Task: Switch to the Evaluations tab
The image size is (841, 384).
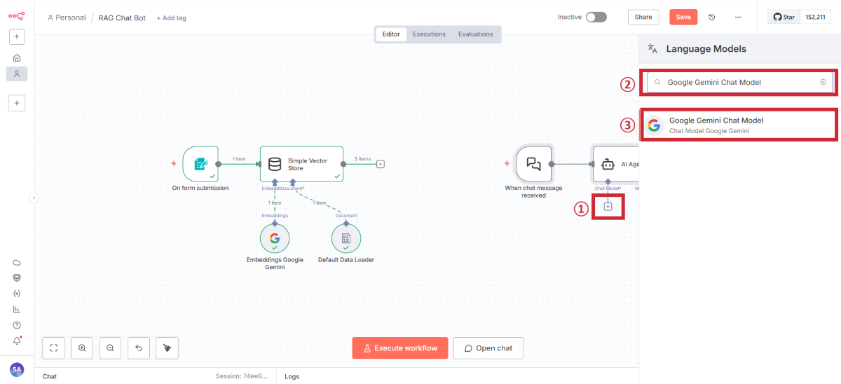Action: click(x=475, y=34)
